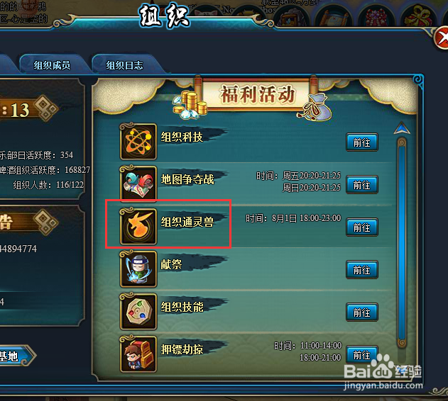Go to 组织科技 via 前往 button
The height and width of the screenshot is (401, 448).
[361, 142]
